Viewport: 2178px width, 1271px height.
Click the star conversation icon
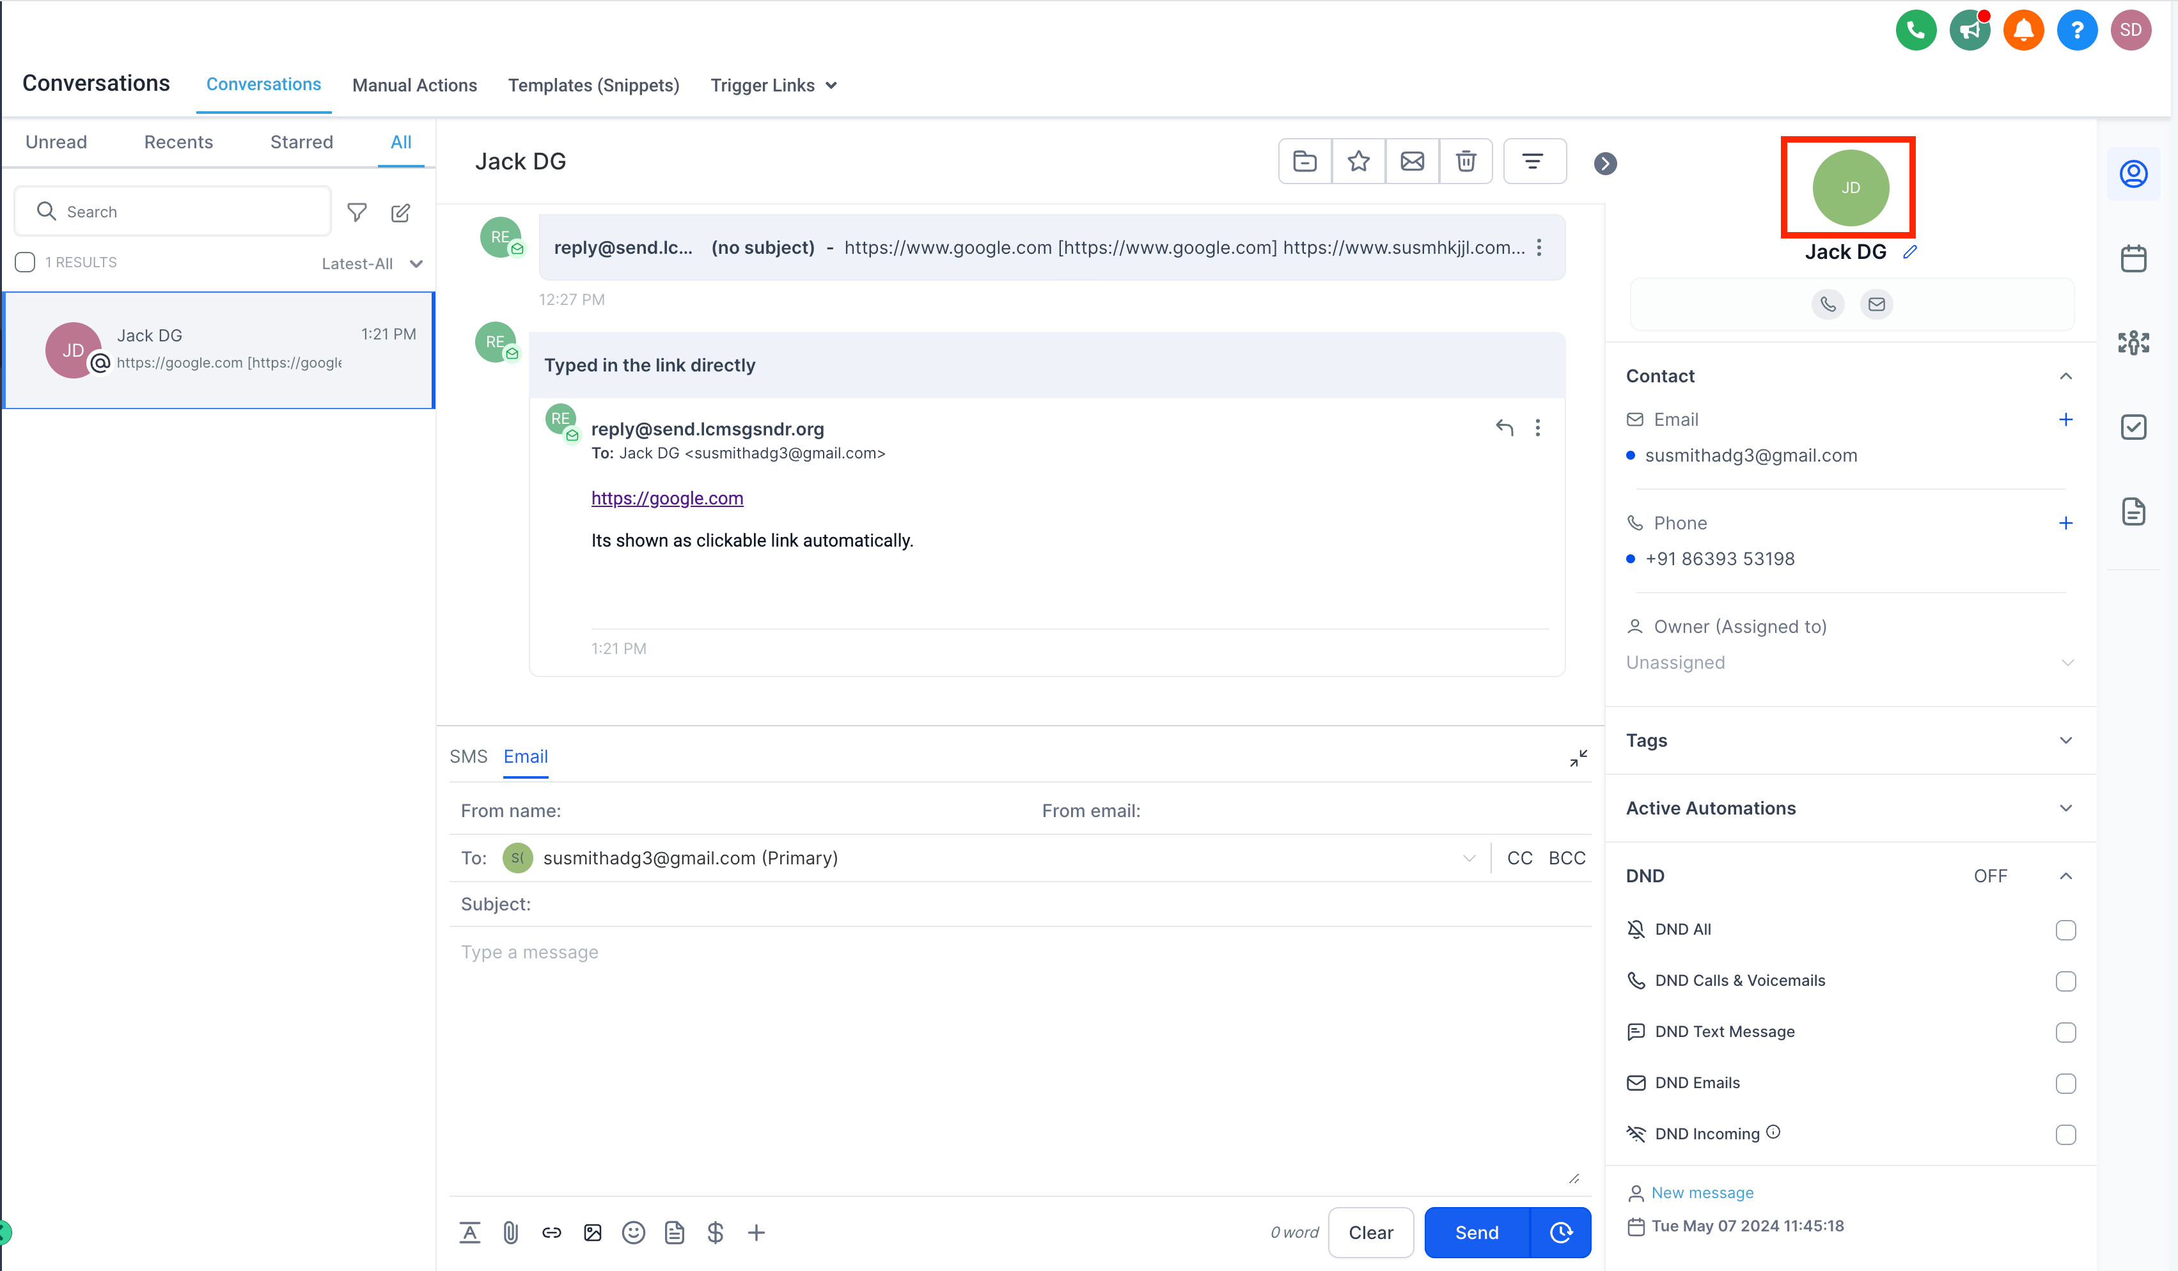[x=1358, y=160]
